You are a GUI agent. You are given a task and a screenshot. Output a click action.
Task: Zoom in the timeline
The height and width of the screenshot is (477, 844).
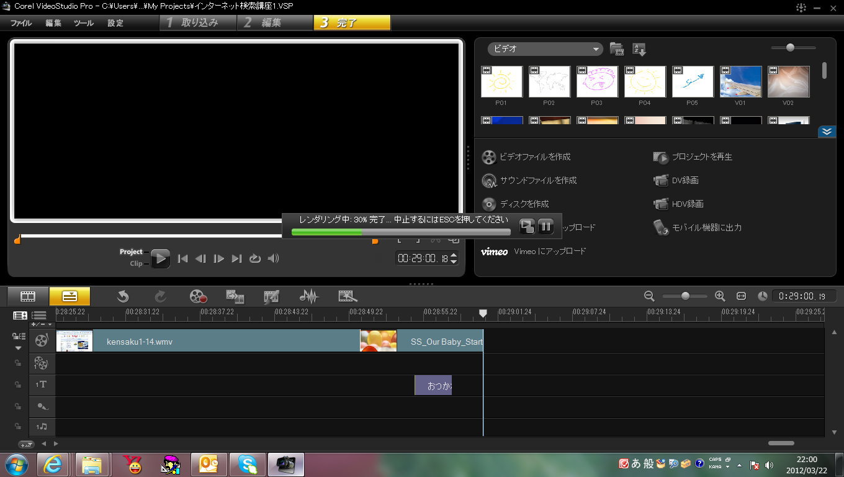(x=720, y=296)
